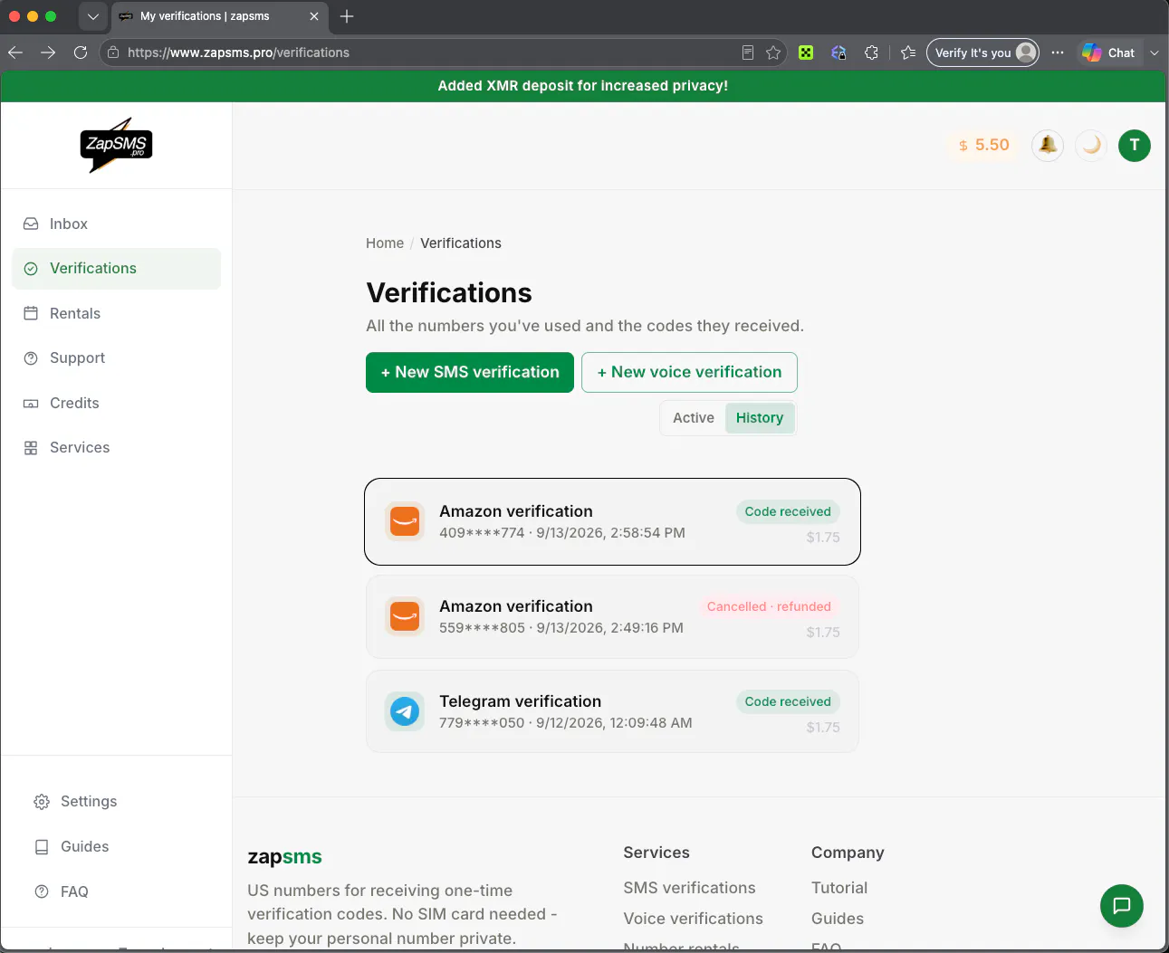Click the site info lock icon
Image resolution: width=1169 pixels, height=953 pixels.
[113, 52]
